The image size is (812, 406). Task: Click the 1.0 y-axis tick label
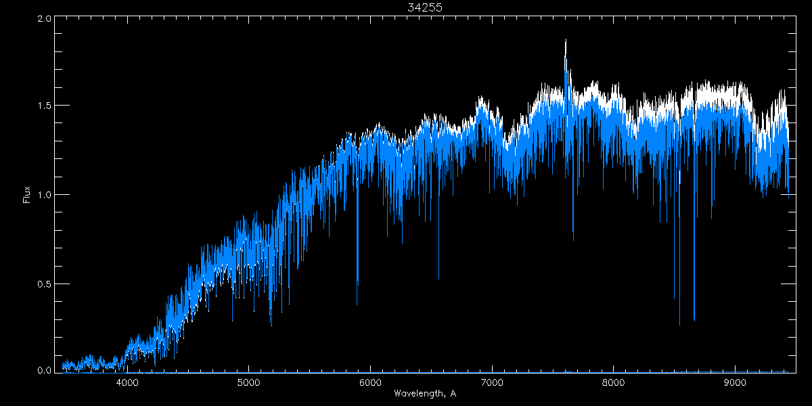click(x=44, y=195)
